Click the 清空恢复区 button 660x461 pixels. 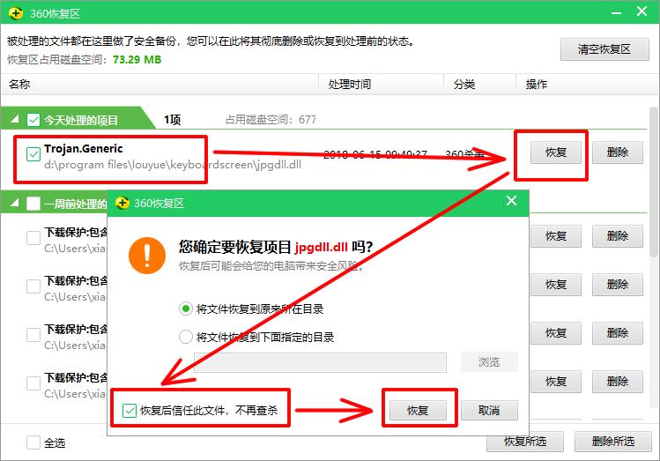tap(604, 49)
